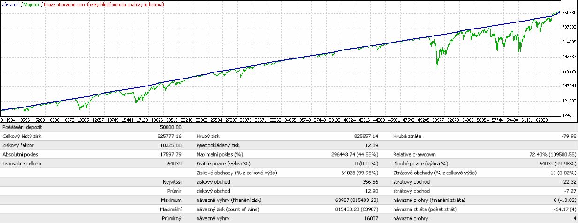
Task: Click the 'Relative drawdown' label
Action: coord(415,154)
